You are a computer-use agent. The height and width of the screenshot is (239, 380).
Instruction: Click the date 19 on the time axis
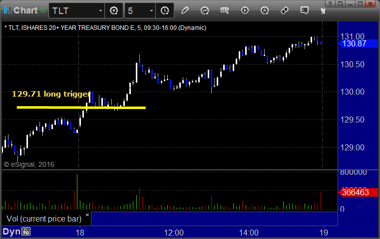click(324, 233)
